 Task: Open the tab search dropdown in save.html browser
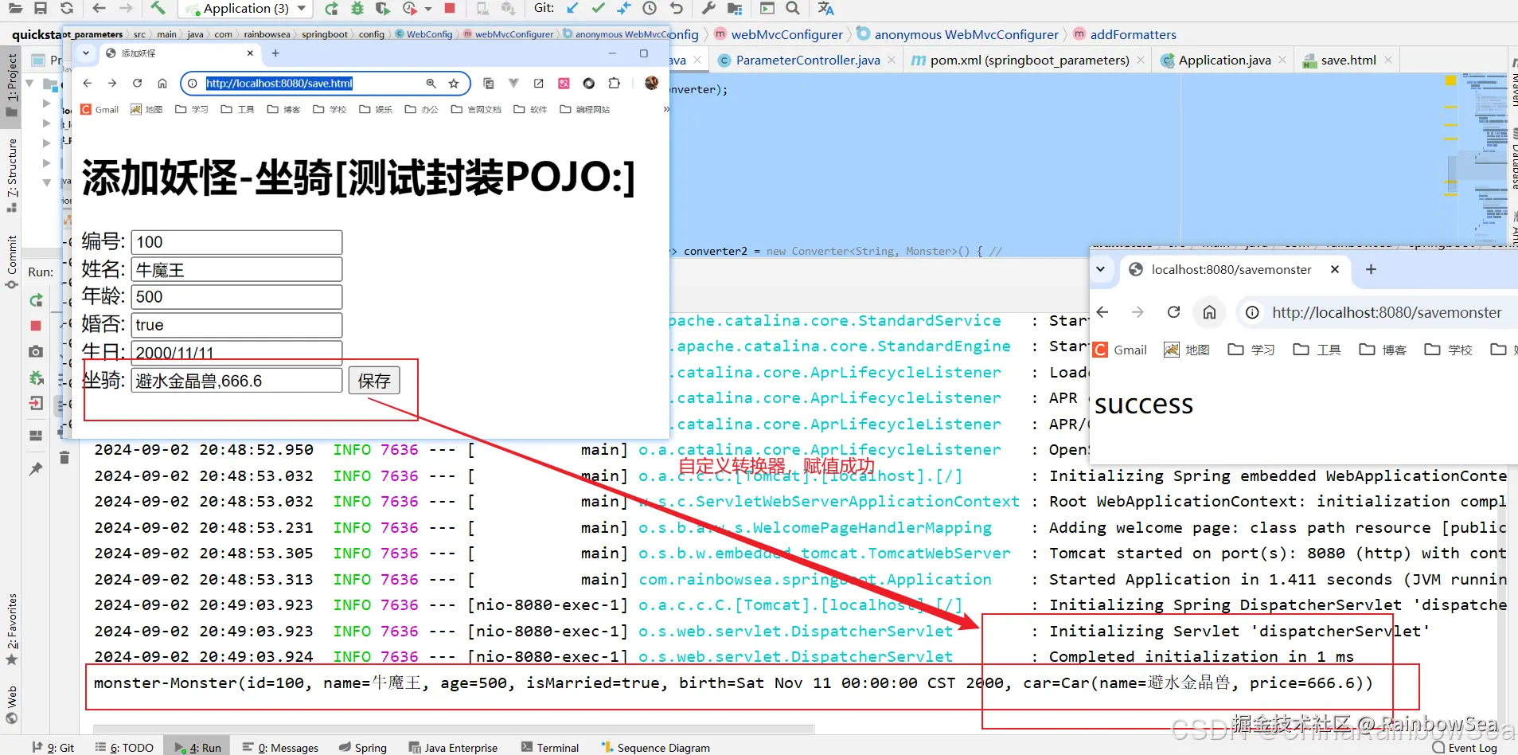coord(86,53)
